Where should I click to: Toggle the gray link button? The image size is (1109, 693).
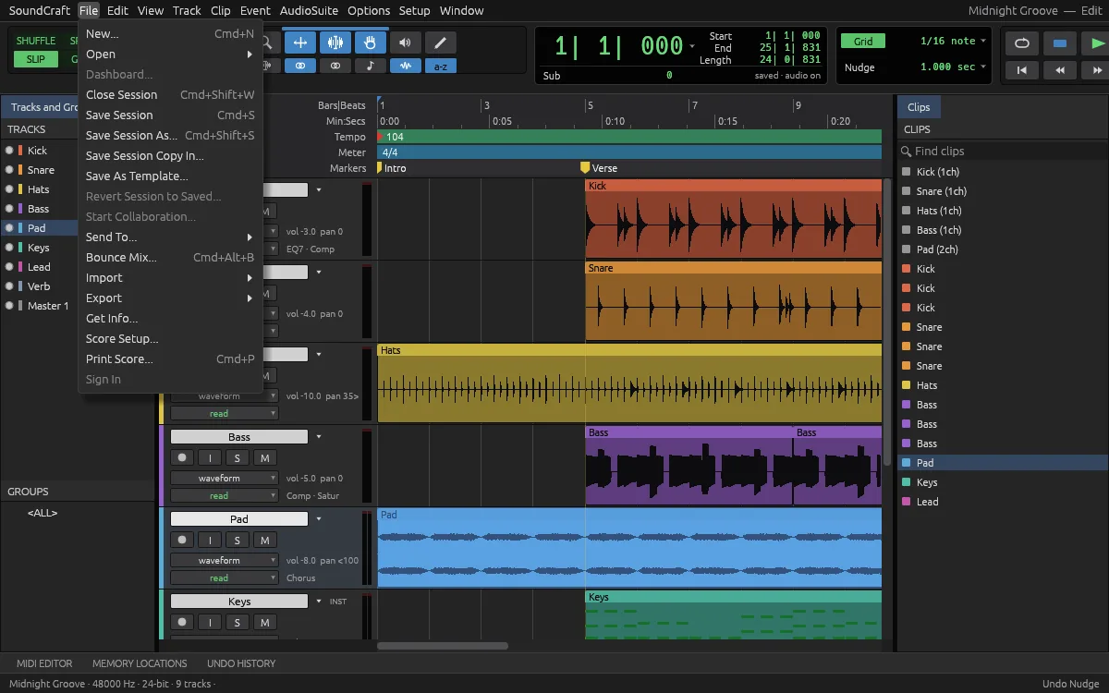(335, 67)
